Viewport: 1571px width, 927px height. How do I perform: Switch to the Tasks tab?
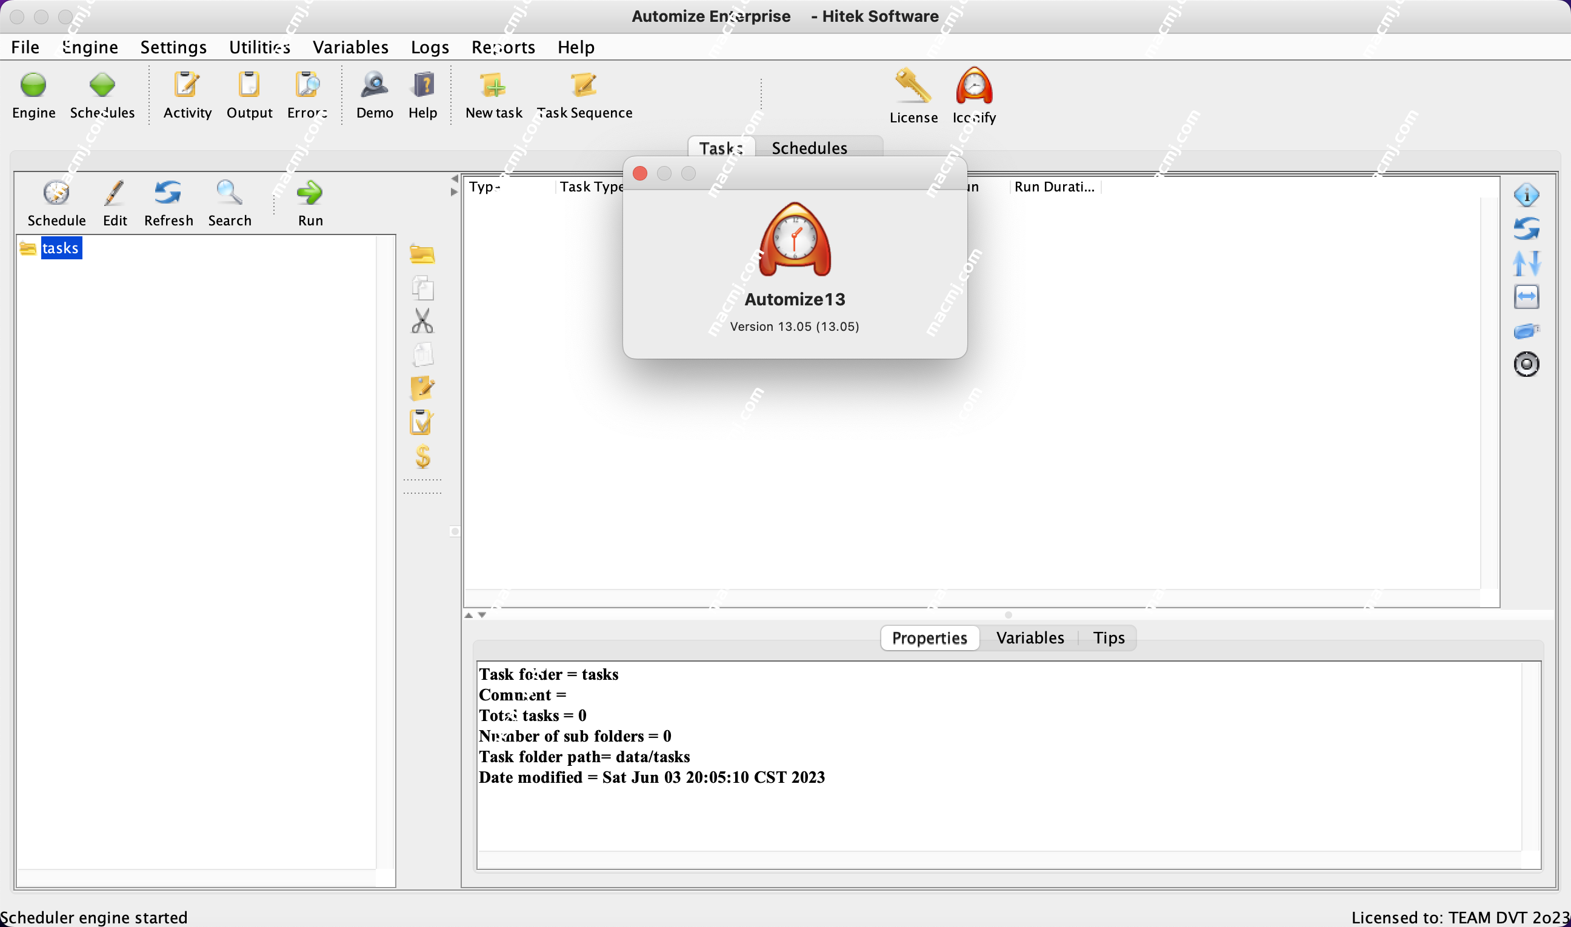click(x=721, y=148)
